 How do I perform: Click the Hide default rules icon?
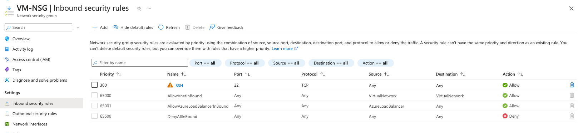115,27
